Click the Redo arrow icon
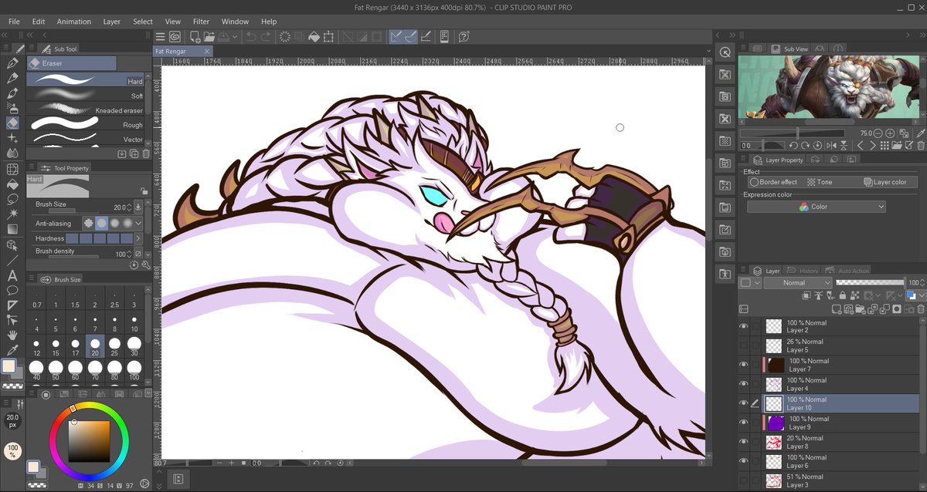The width and height of the screenshot is (927, 492). click(266, 36)
